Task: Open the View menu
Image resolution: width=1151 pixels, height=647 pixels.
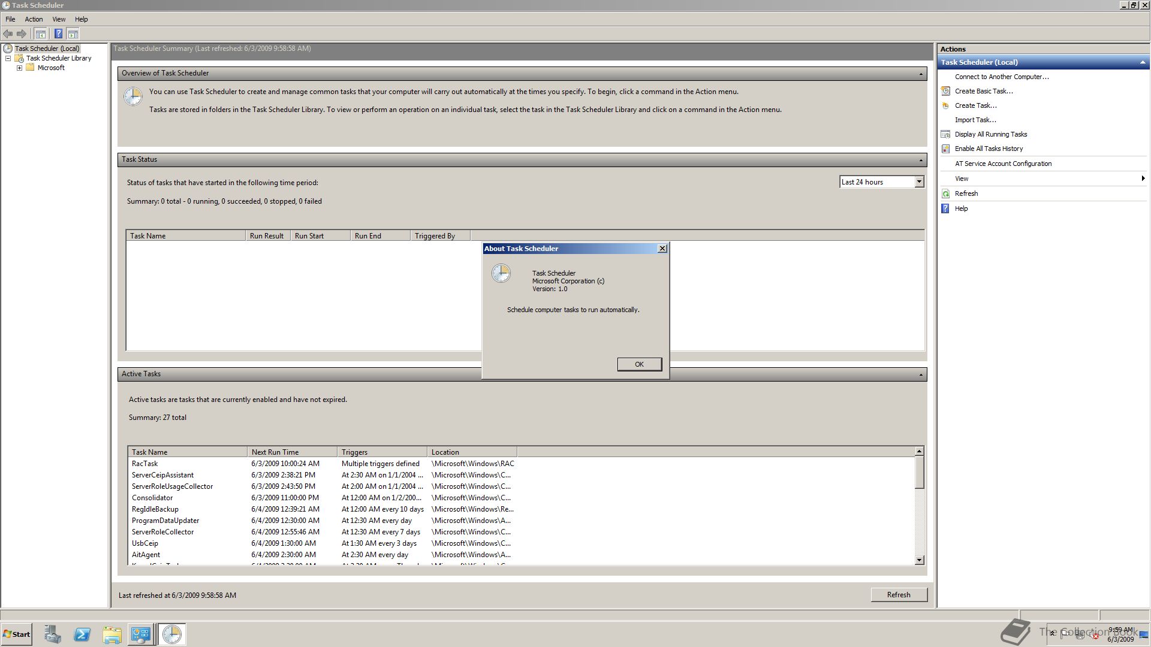Action: (59, 19)
